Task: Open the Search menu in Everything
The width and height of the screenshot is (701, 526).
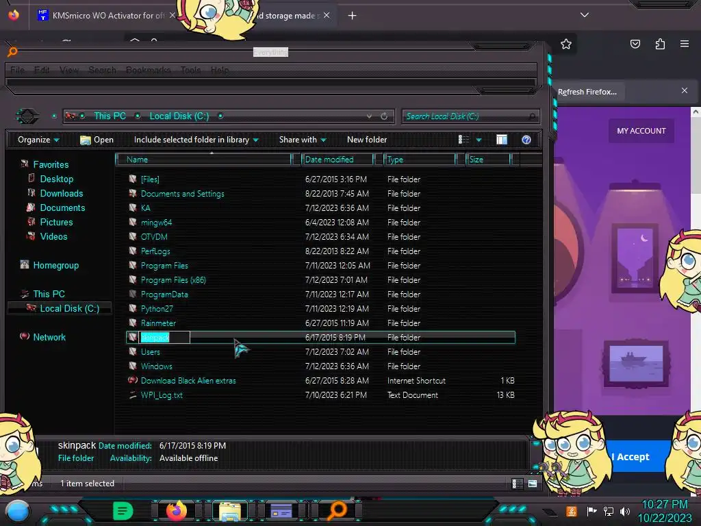Action: 103,71
